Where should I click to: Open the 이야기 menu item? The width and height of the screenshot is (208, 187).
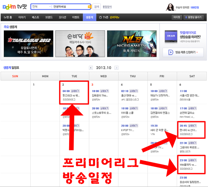pos(22,17)
